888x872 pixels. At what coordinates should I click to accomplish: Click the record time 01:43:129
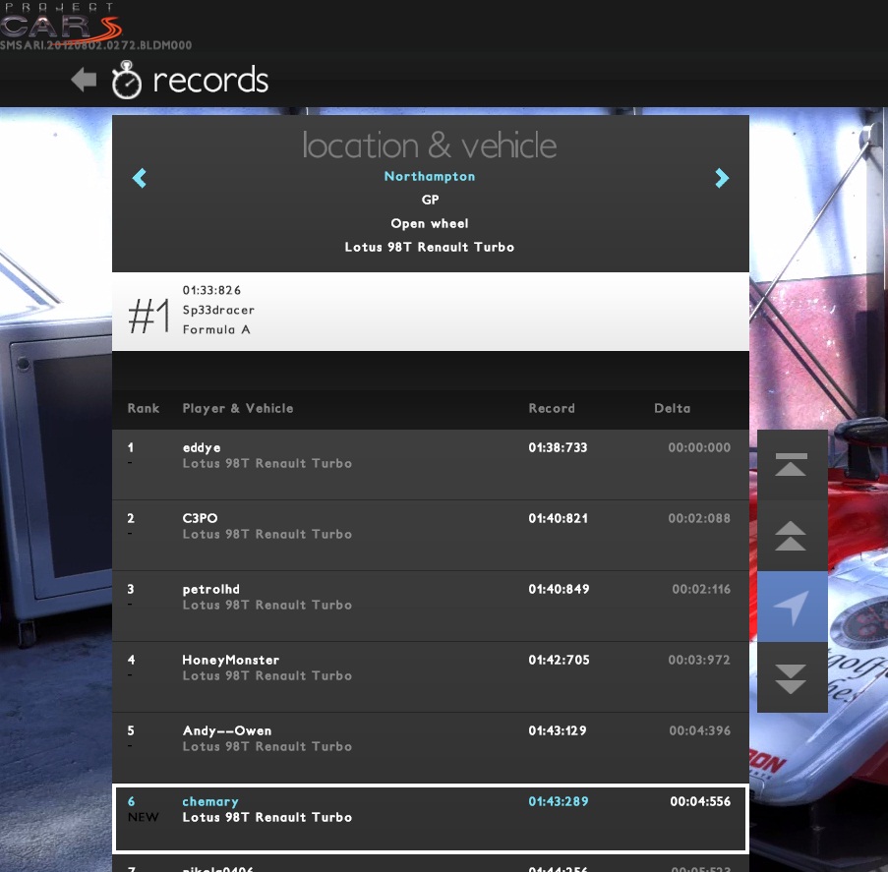coord(558,730)
